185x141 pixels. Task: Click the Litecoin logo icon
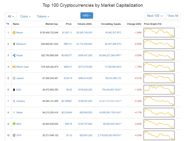click(x=14, y=78)
